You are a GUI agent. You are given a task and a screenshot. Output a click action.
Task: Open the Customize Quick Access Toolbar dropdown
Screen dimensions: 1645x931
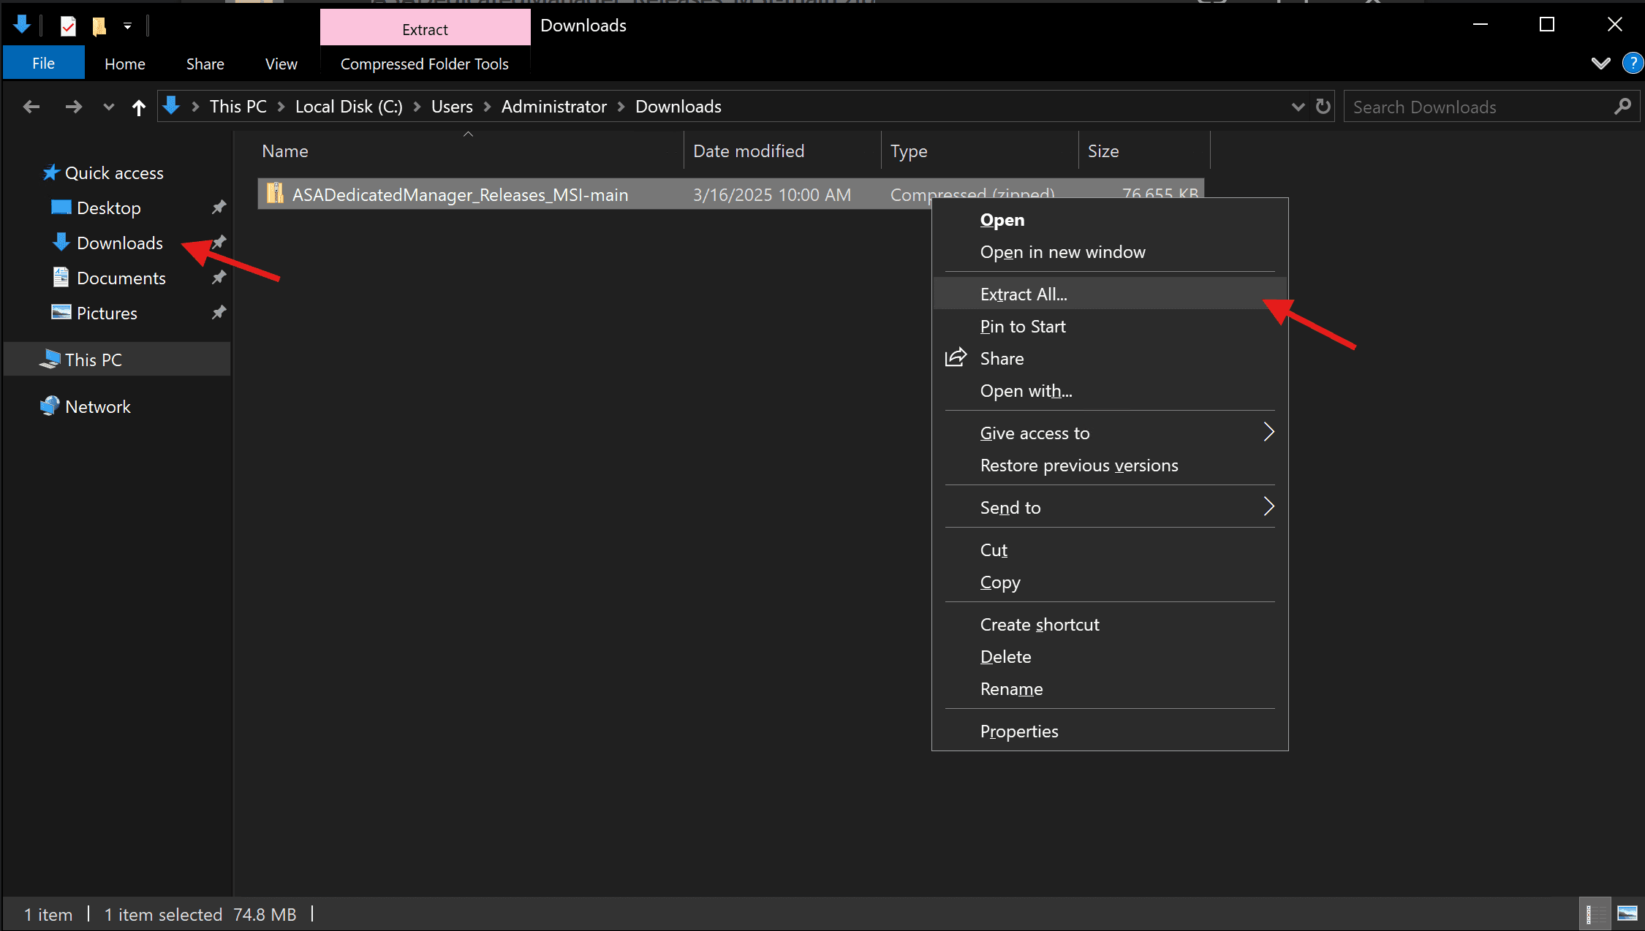[127, 26]
